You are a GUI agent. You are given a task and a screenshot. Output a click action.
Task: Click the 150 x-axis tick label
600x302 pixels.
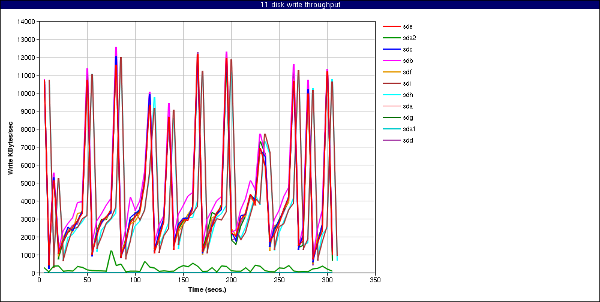(183, 280)
